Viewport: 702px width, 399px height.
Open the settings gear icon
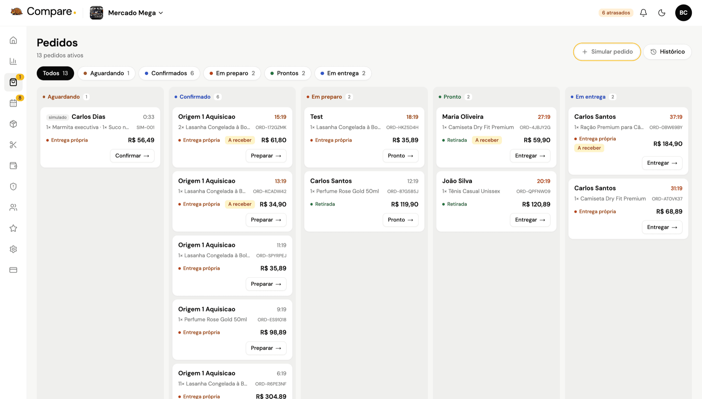tap(13, 249)
